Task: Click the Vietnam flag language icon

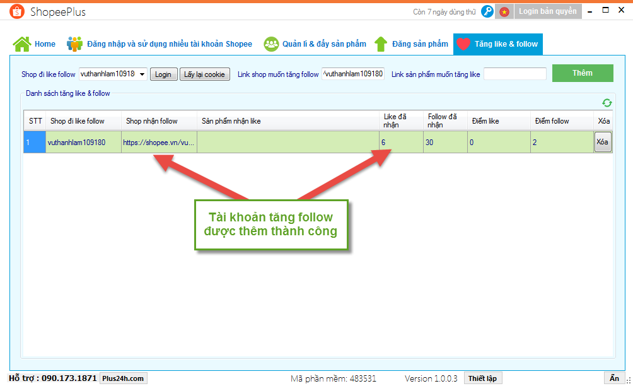Action: coord(504,12)
